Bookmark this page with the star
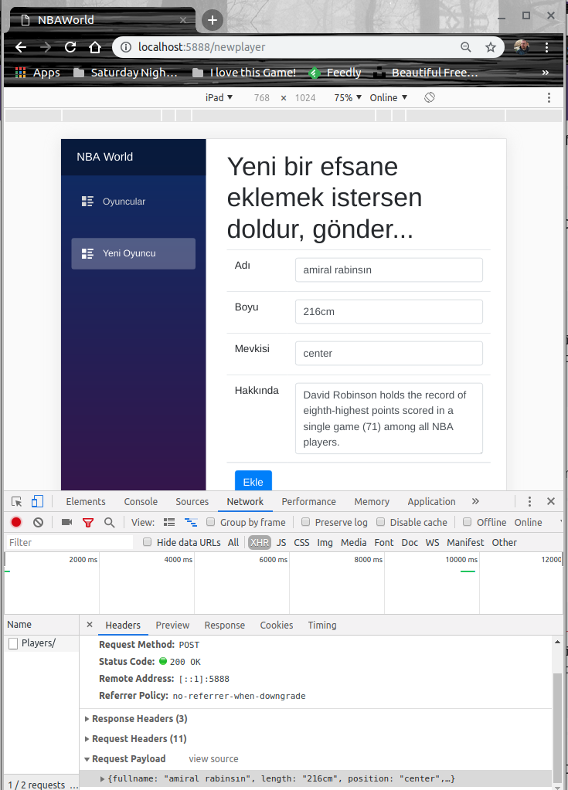The width and height of the screenshot is (568, 790). point(490,47)
